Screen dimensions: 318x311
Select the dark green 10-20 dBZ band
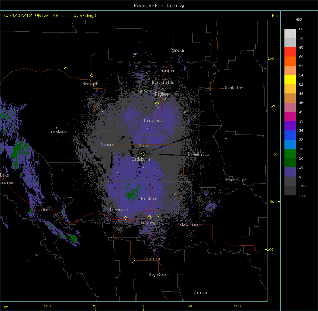[x=290, y=163]
